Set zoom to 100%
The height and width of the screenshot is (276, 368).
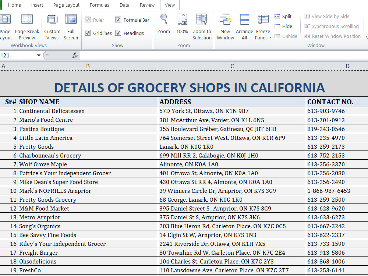182,24
